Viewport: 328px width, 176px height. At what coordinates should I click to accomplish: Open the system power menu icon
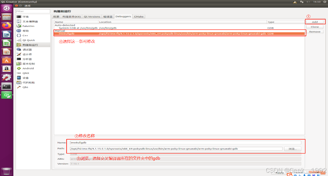pyautogui.click(x=325, y=2)
